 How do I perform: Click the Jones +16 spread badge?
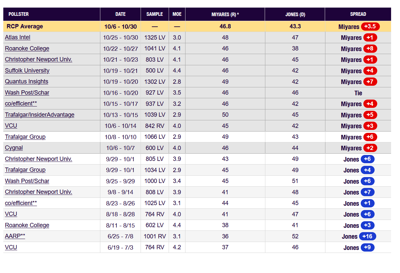(x=368, y=236)
